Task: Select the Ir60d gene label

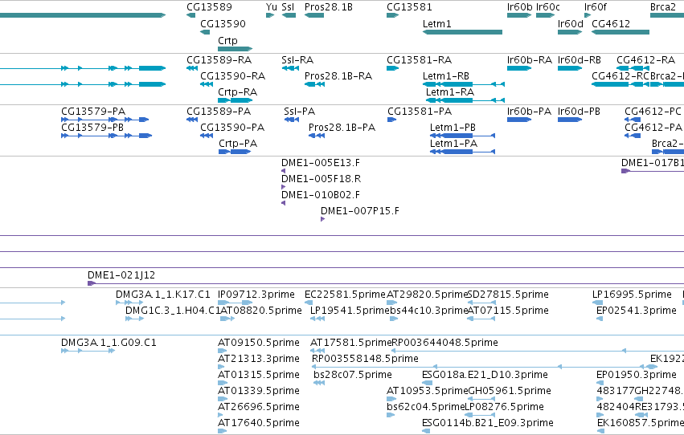Action: tap(570, 24)
